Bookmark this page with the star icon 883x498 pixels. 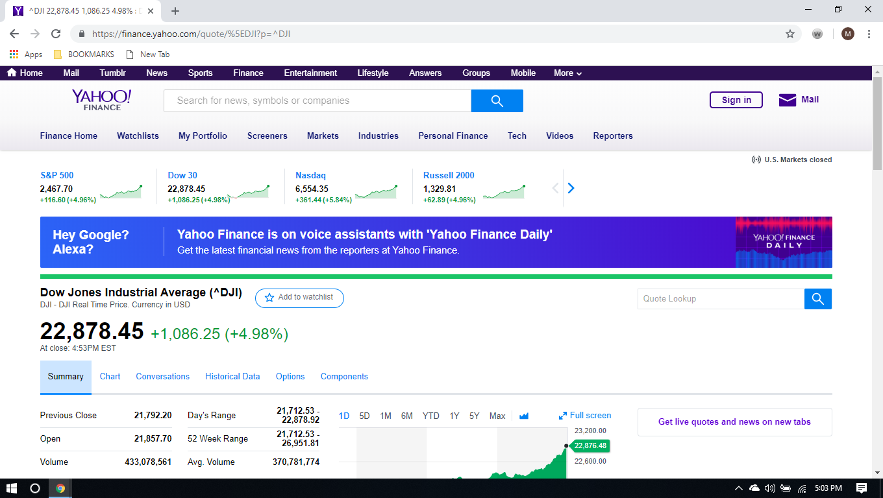[x=790, y=34]
